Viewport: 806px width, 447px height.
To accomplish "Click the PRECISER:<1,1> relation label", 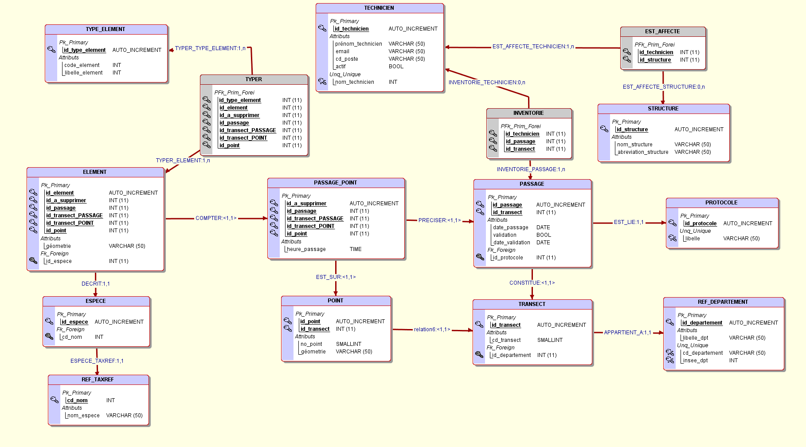I will click(x=439, y=220).
